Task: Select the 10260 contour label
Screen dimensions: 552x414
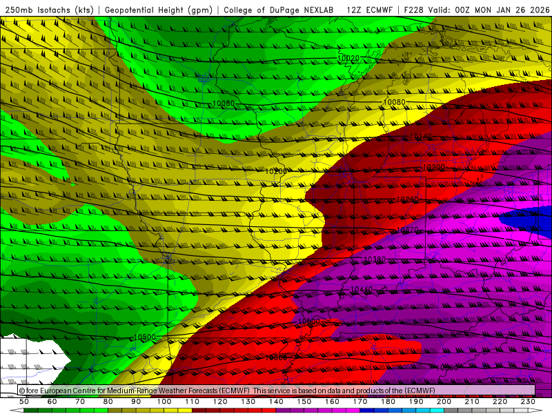Action: (408, 199)
